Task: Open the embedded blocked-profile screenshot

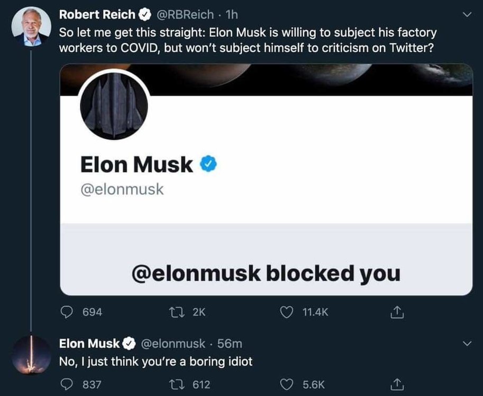Action: point(266,180)
